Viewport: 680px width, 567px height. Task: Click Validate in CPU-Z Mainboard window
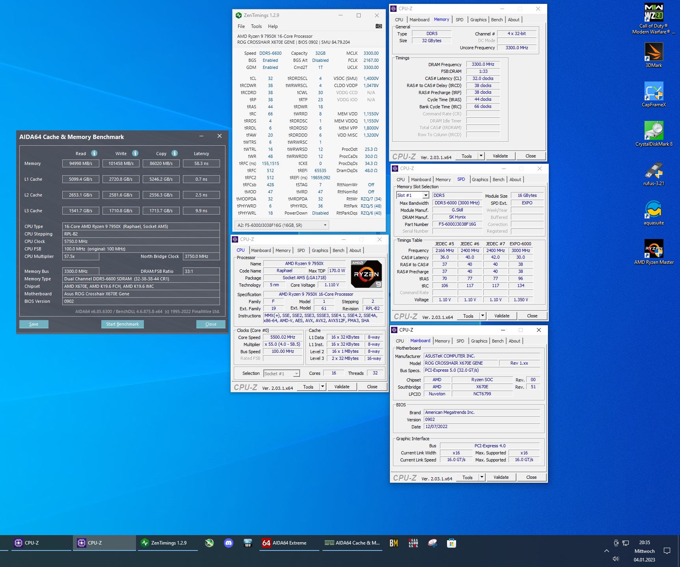(x=501, y=477)
